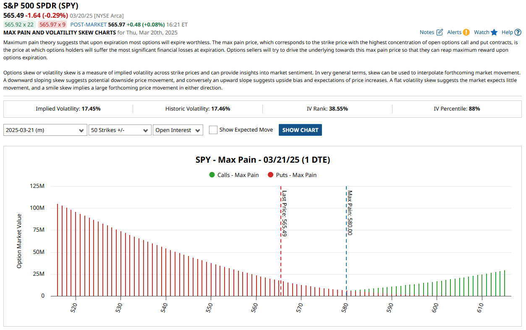Screen dimensions: 526x330
Task: Click the 570 strike x-axis label
Action: pos(300,307)
